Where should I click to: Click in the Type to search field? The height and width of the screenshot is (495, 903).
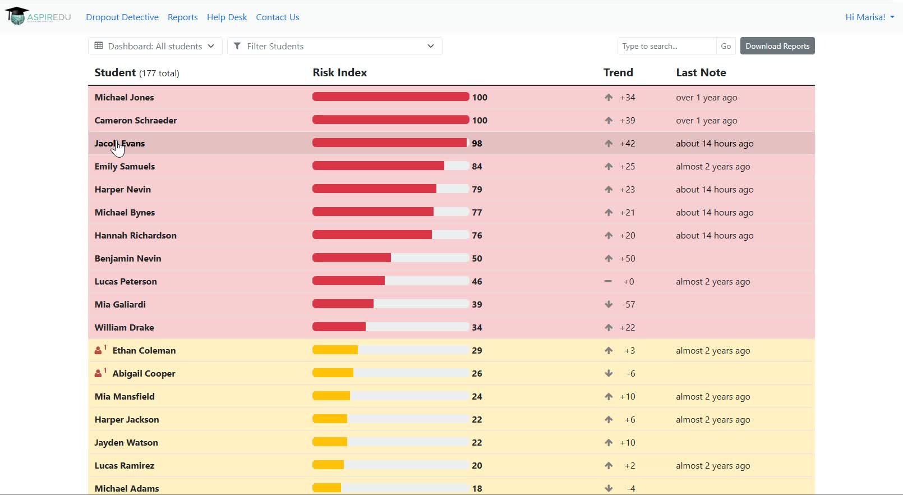pyautogui.click(x=667, y=46)
